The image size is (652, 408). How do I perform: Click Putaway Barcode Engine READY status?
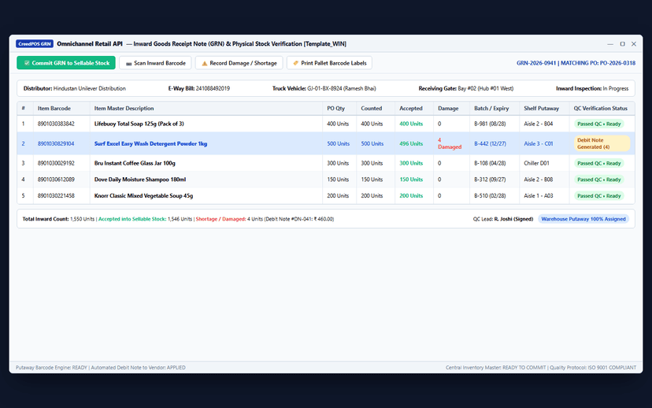click(x=51, y=368)
